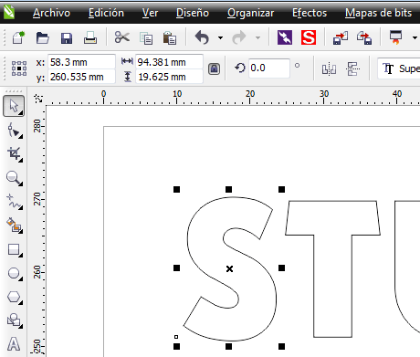Select the Pick tool arrow
420x357 pixels.
pos(14,106)
